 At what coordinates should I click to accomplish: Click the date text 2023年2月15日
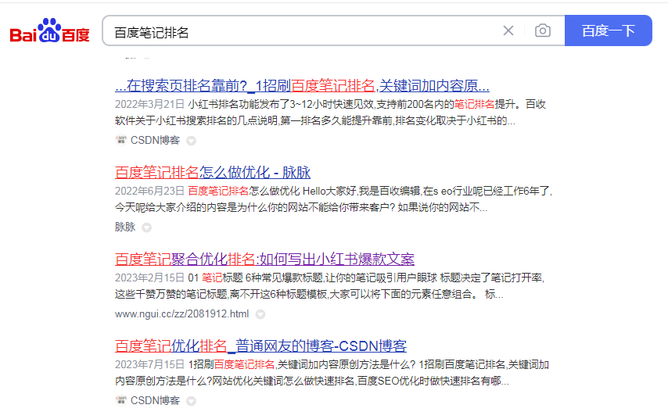149,278
